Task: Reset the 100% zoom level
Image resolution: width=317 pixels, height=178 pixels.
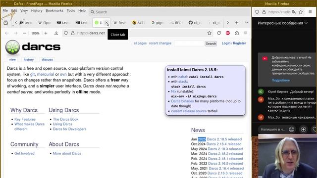Action: (x=35, y=33)
